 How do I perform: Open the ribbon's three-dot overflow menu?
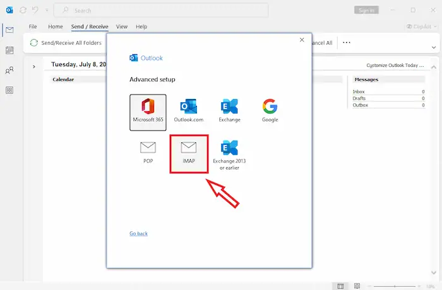tap(346, 43)
